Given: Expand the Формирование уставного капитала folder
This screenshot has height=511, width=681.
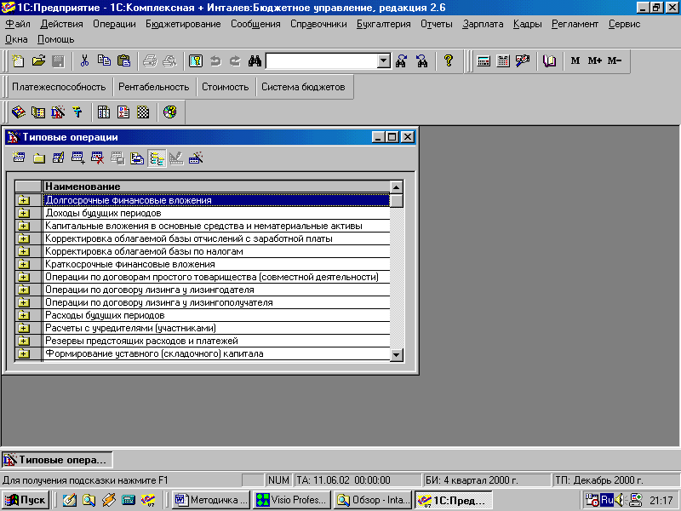Looking at the screenshot, I should pyautogui.click(x=24, y=353).
